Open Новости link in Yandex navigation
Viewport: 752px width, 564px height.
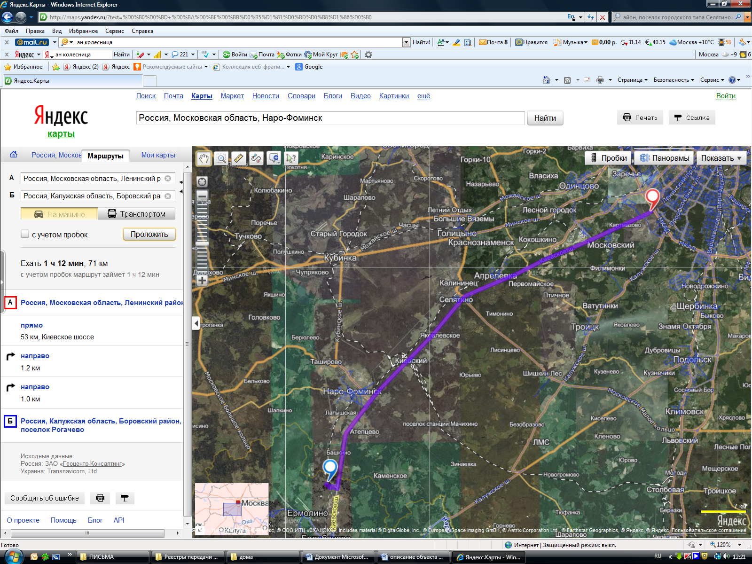coord(266,96)
